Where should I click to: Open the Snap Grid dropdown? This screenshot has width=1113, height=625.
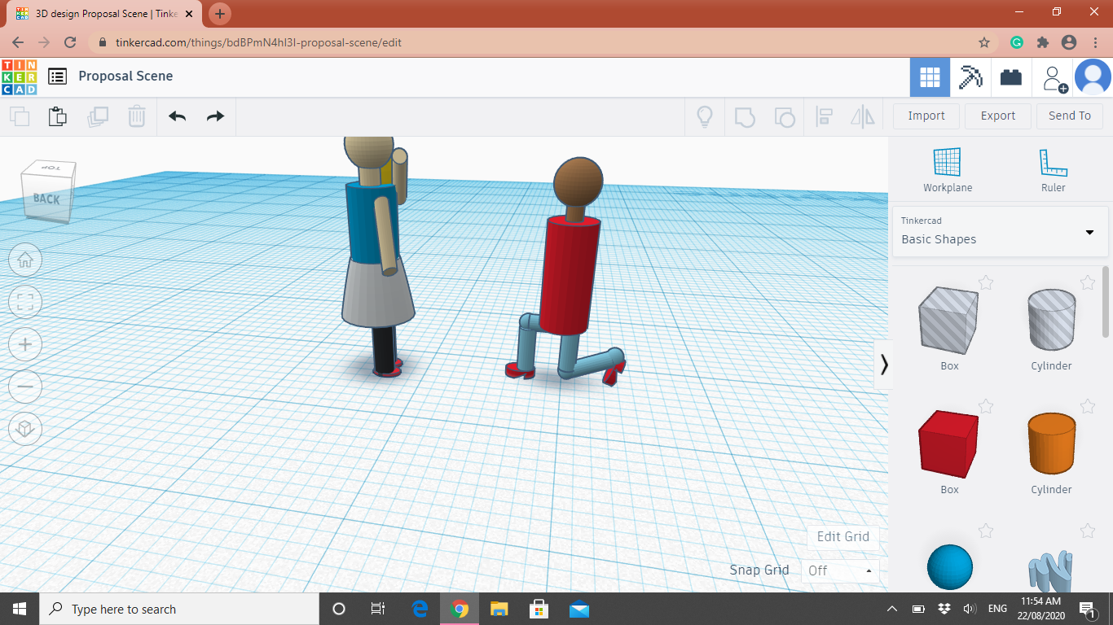pos(840,570)
